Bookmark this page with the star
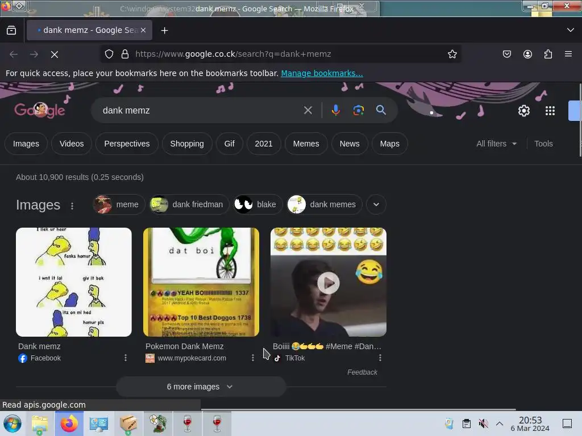 click(x=452, y=54)
